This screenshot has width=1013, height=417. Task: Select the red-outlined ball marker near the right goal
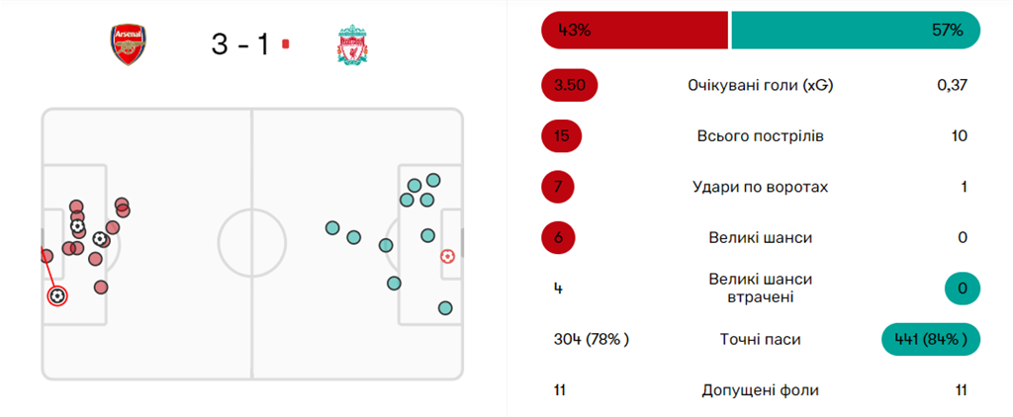pos(447,256)
